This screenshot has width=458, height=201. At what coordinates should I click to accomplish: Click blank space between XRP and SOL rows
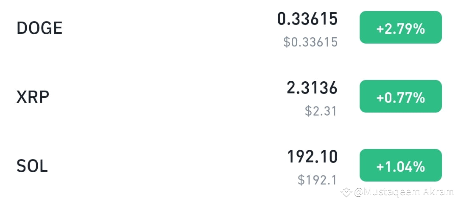click(x=170, y=132)
